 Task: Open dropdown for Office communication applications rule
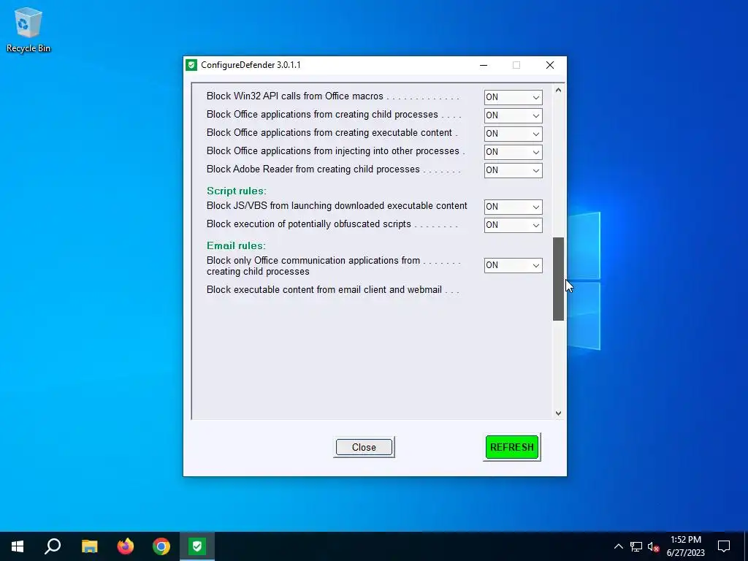(514, 265)
